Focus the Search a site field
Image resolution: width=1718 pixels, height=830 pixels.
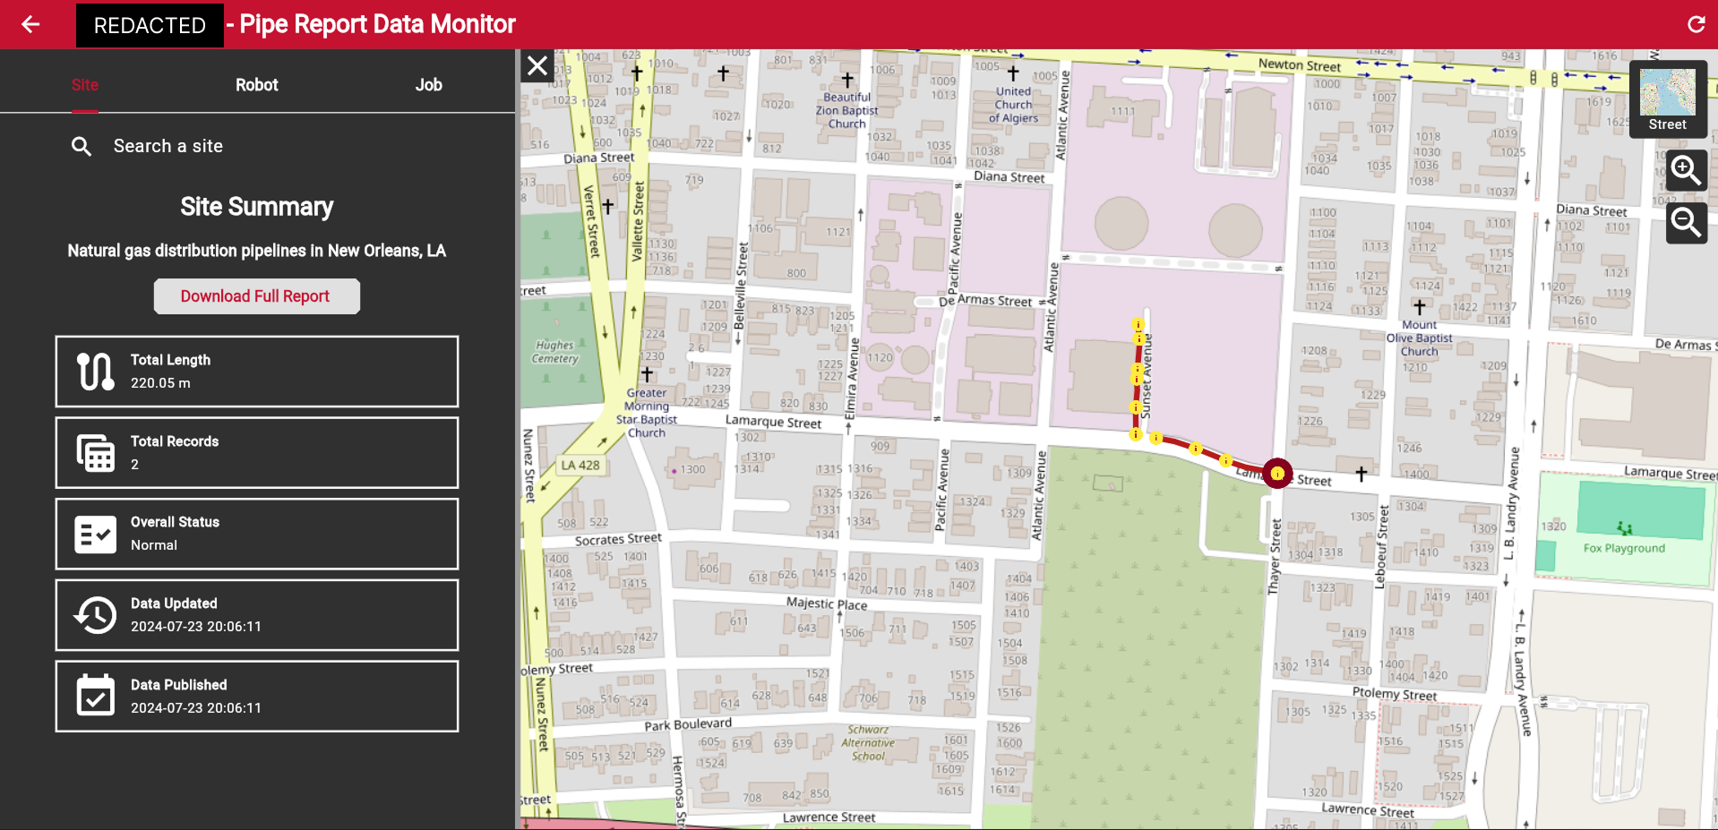click(257, 146)
